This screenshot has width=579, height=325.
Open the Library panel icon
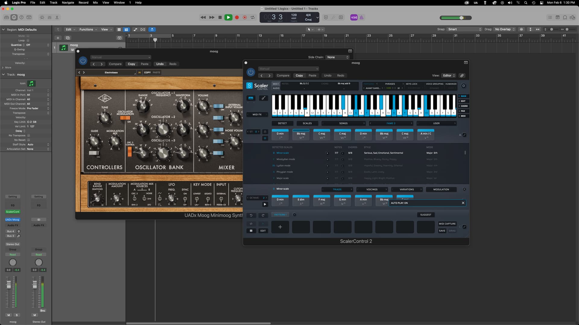pos(6,17)
